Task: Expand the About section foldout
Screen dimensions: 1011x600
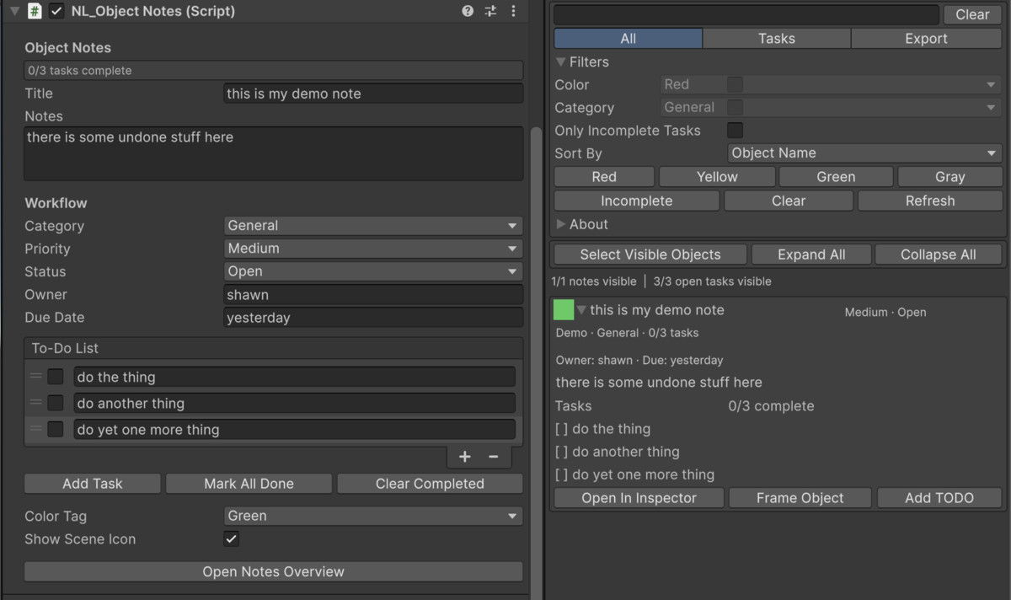Action: [561, 224]
